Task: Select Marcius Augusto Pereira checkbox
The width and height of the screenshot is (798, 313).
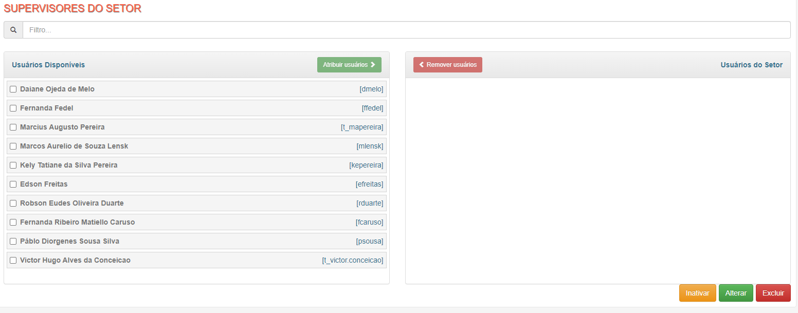Action: coord(13,127)
